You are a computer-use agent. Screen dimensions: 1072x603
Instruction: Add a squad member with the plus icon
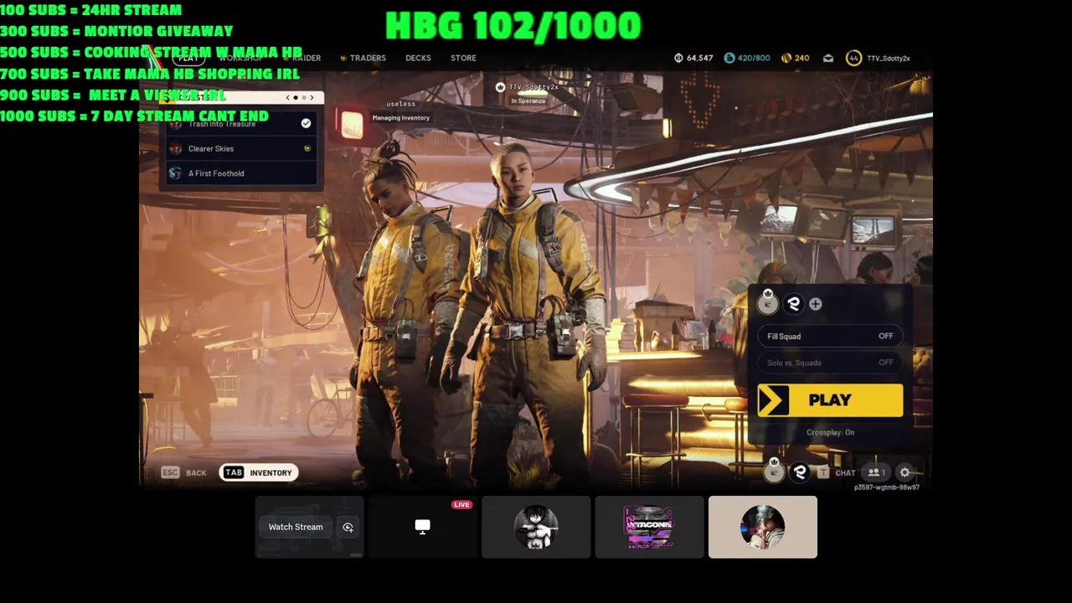[816, 304]
